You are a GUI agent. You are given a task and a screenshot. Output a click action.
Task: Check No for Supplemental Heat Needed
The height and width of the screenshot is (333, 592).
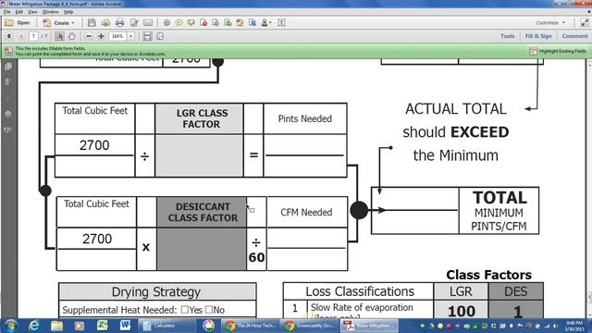pos(209,310)
